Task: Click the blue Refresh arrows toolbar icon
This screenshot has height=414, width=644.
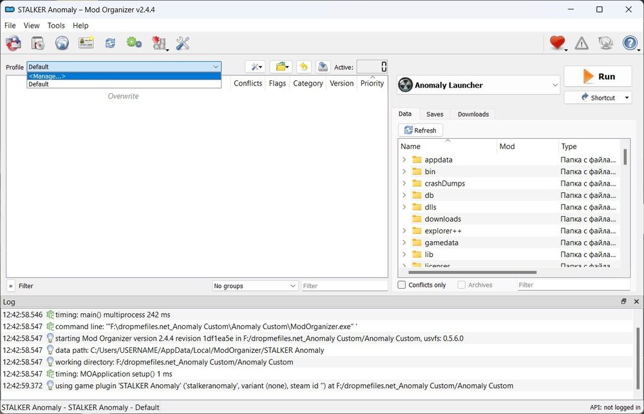Action: [x=110, y=43]
